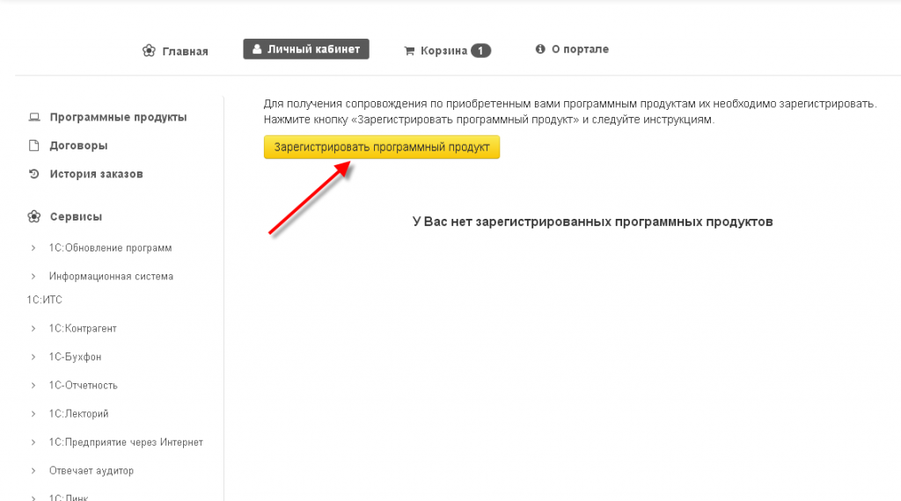This screenshot has width=901, height=501.
Task: Open the Отвечает аудитор link
Action: tap(92, 471)
